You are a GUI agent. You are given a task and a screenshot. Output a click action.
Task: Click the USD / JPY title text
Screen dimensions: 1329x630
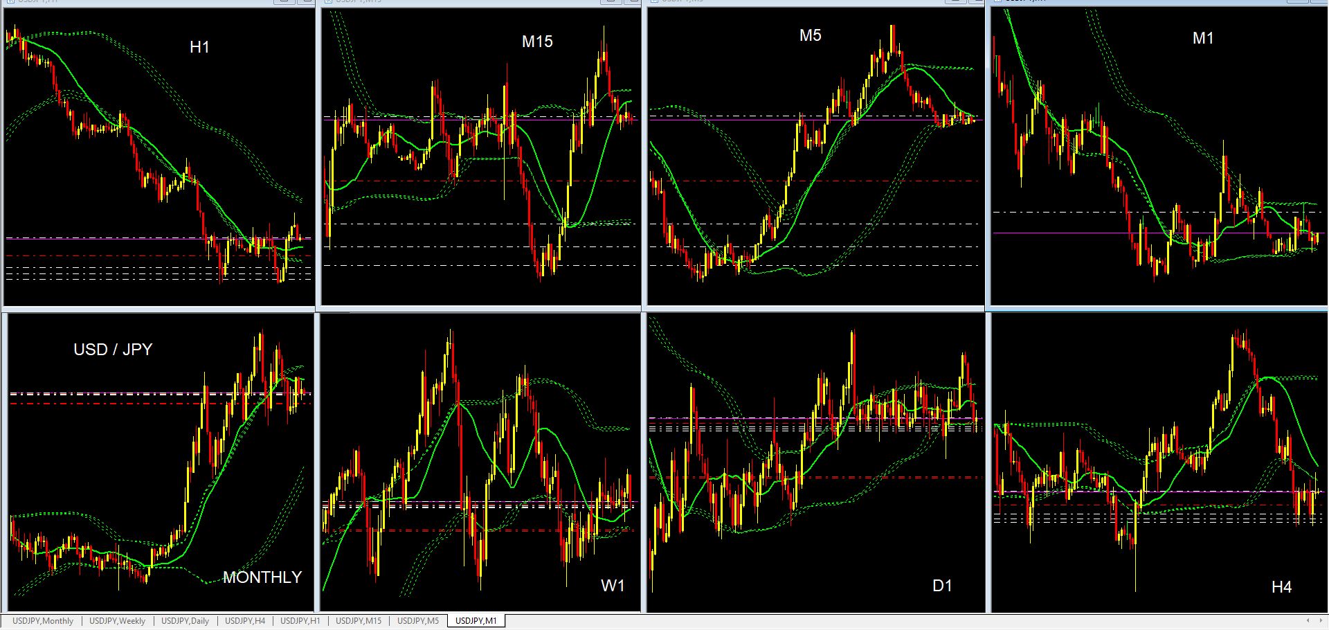tap(113, 350)
